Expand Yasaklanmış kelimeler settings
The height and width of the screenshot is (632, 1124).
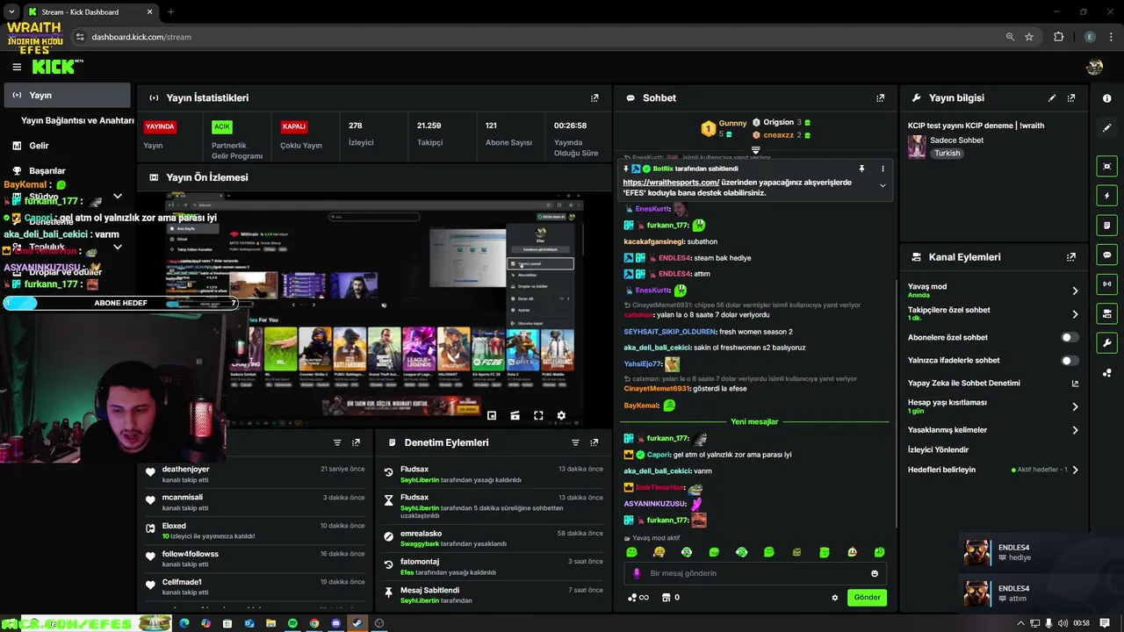pos(1075,430)
